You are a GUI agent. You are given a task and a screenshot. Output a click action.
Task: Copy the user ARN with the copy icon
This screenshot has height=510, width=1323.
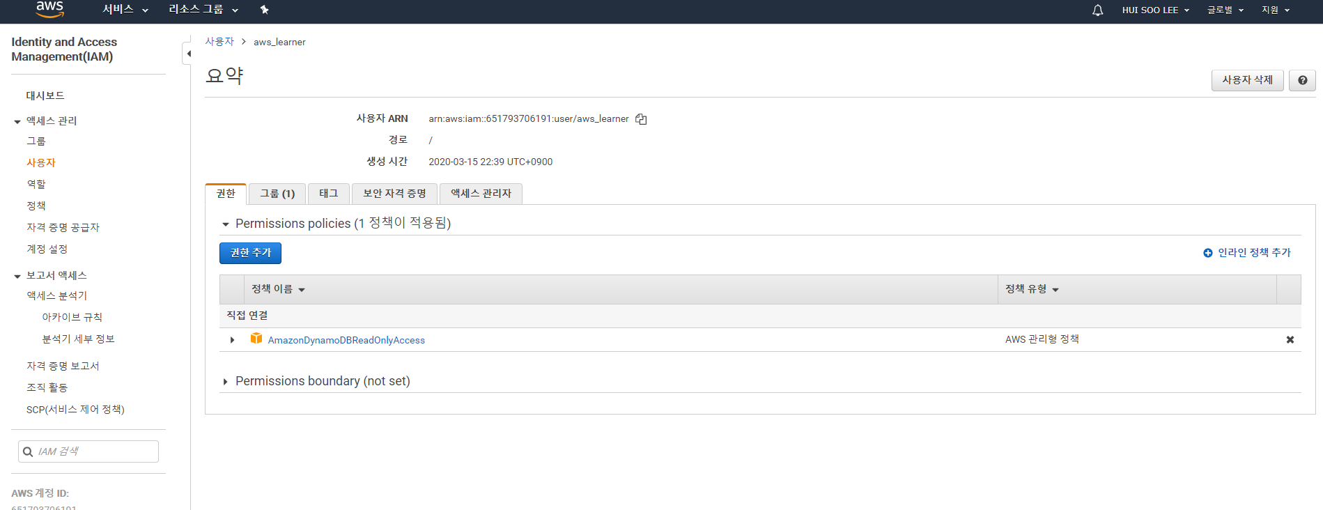click(x=641, y=119)
